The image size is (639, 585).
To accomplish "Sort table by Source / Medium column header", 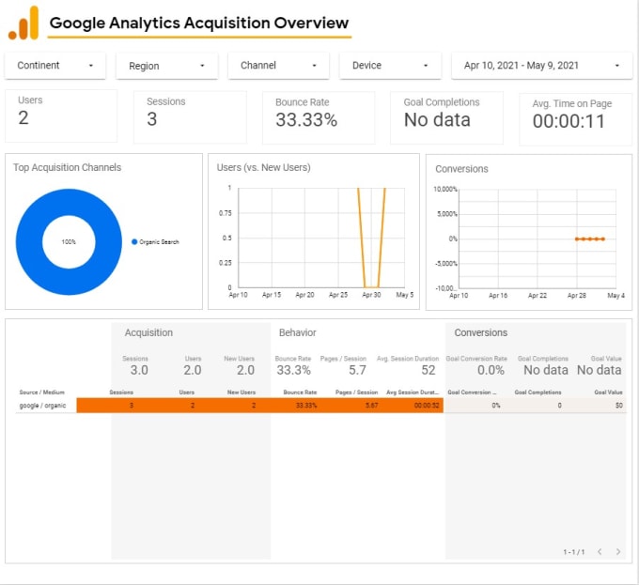I will coord(42,393).
